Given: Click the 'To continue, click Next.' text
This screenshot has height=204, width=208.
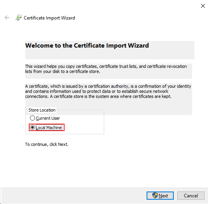Looking at the screenshot, I should (47, 144).
